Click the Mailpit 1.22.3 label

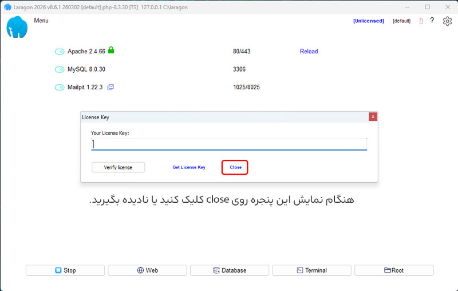pos(85,87)
